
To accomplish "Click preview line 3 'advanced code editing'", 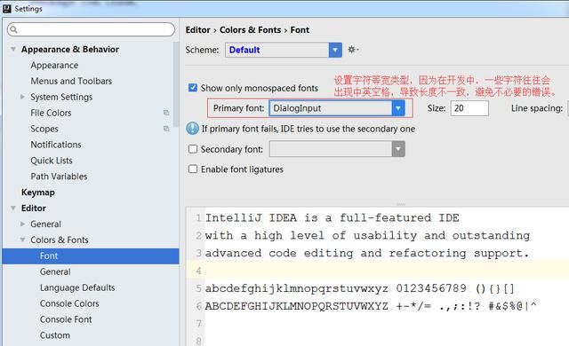I will (367, 254).
